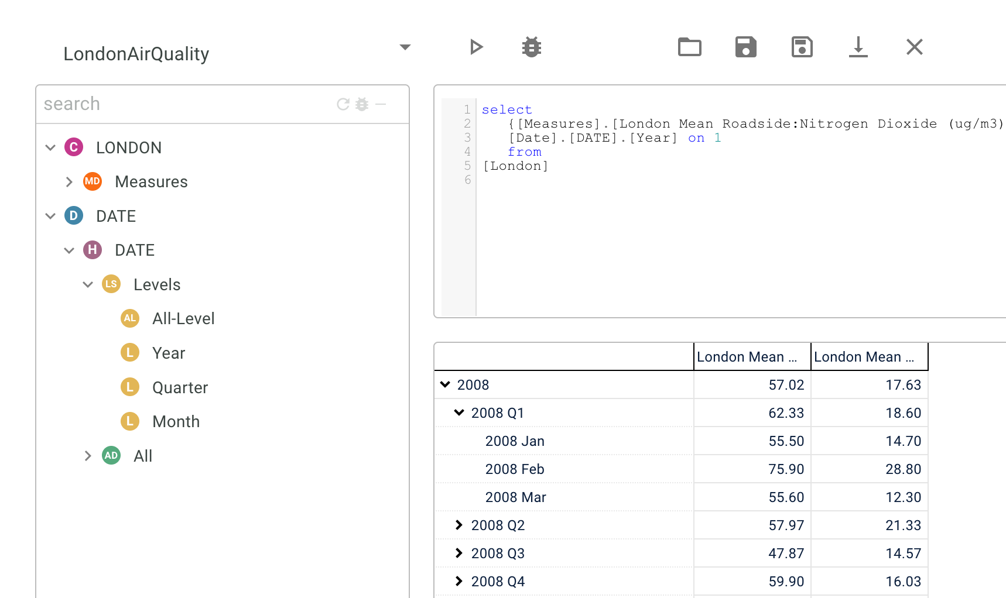The width and height of the screenshot is (1006, 598).
Task: Open a saved query via folder icon
Action: point(689,47)
